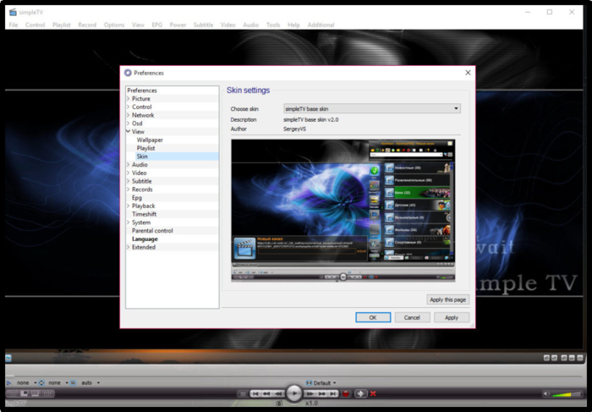The width and height of the screenshot is (592, 412).
Task: Click the skip to next button (rightmost transport button)
Action: [x=332, y=393]
